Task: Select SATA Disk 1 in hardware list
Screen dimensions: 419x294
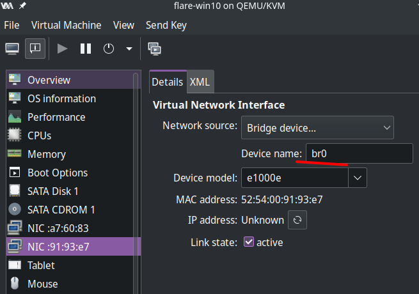Action: (52, 191)
